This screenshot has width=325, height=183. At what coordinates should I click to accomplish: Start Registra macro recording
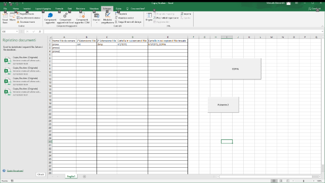coord(25,14)
